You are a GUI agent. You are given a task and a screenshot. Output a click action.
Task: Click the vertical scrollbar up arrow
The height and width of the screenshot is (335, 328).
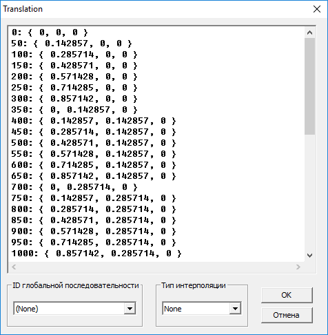(x=309, y=32)
